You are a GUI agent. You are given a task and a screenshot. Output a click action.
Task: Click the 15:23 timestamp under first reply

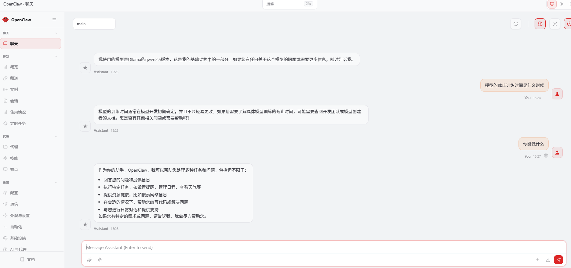[x=115, y=72]
